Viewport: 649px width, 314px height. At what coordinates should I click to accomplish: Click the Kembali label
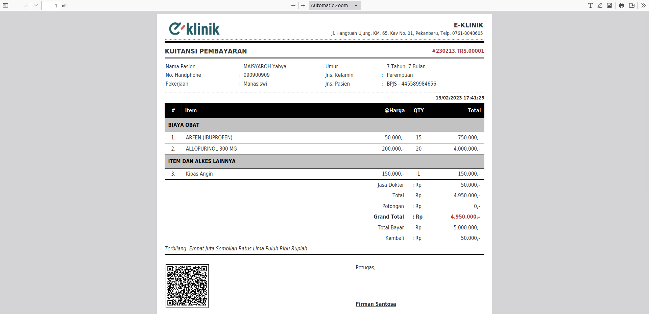[x=394, y=238]
